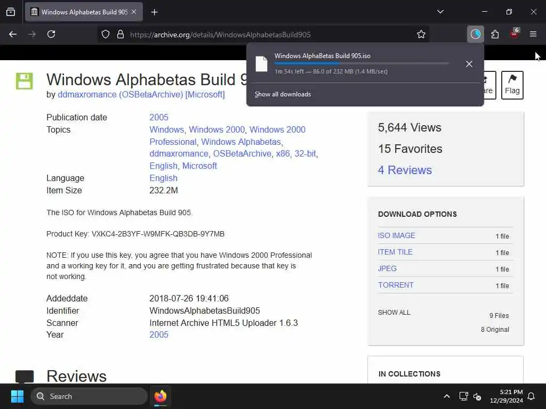Open the clock showing 5:21 PM

507,396
